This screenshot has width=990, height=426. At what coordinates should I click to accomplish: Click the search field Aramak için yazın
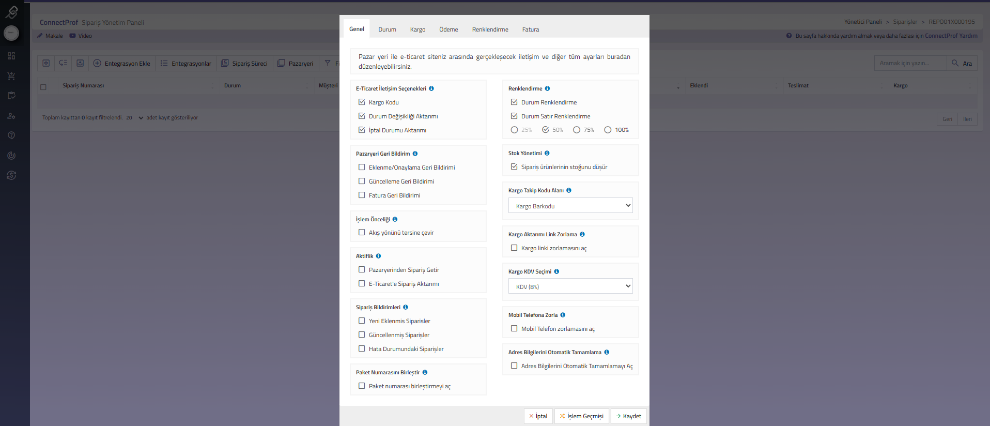(910, 63)
